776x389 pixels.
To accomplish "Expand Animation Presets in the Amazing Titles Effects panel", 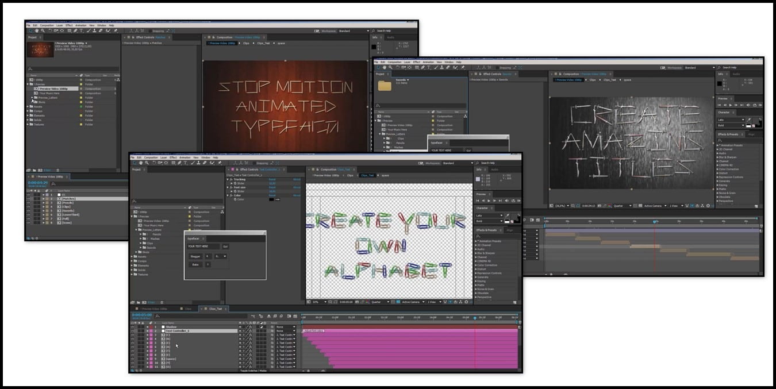I will click(x=717, y=145).
